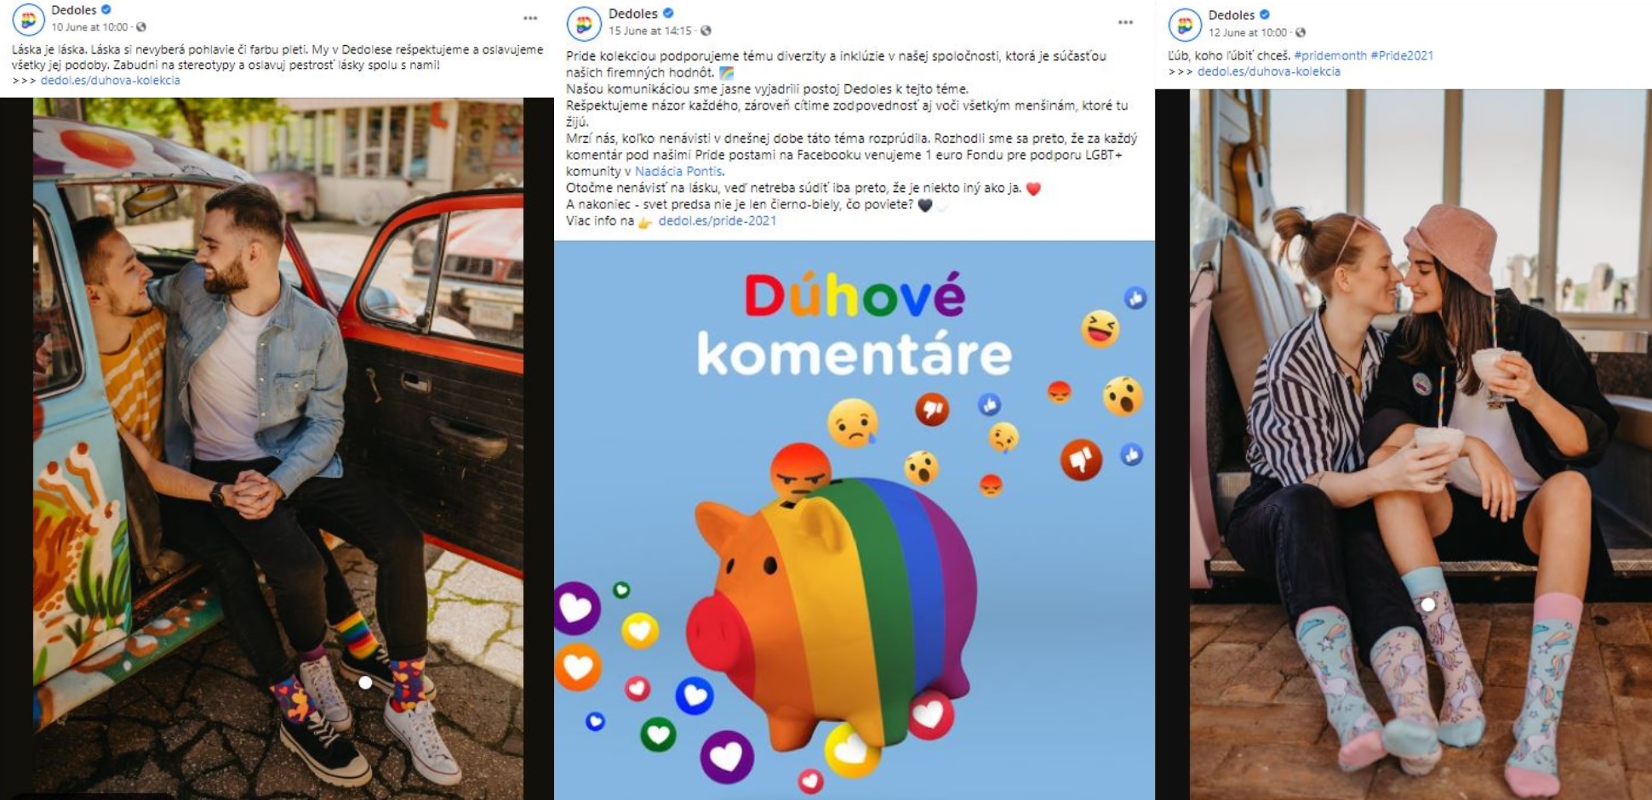Viewport: 1652px width, 800px height.
Task: Click the Dedoles avatar on the 15 June post
Action: (585, 23)
